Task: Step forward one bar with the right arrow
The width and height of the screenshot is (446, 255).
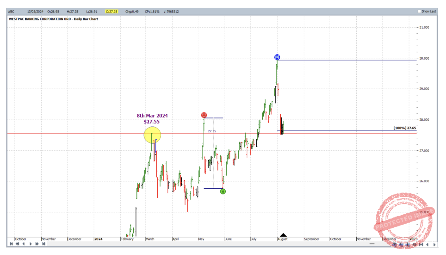Action: (x=31, y=244)
